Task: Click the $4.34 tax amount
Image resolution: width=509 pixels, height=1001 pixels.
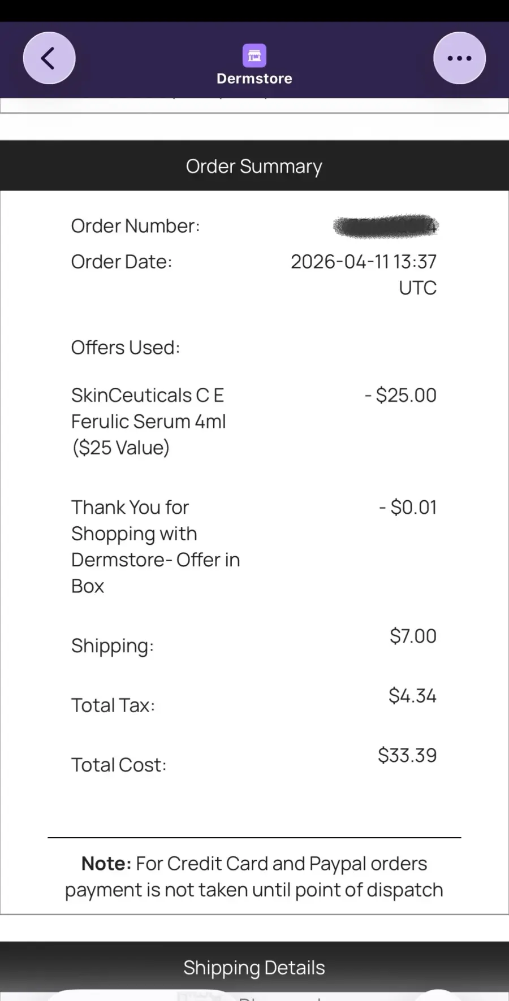Action: [412, 696]
